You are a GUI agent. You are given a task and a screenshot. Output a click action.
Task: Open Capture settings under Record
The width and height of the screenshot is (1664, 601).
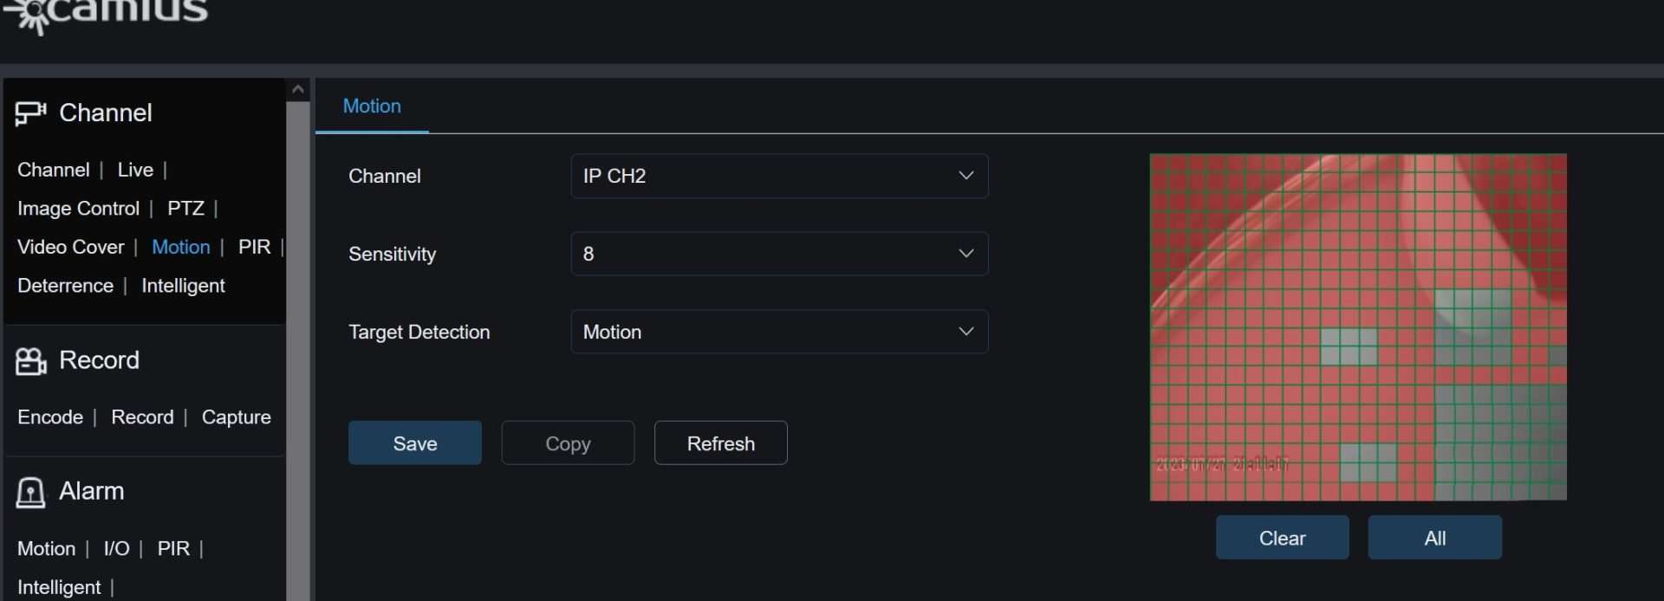(x=235, y=417)
